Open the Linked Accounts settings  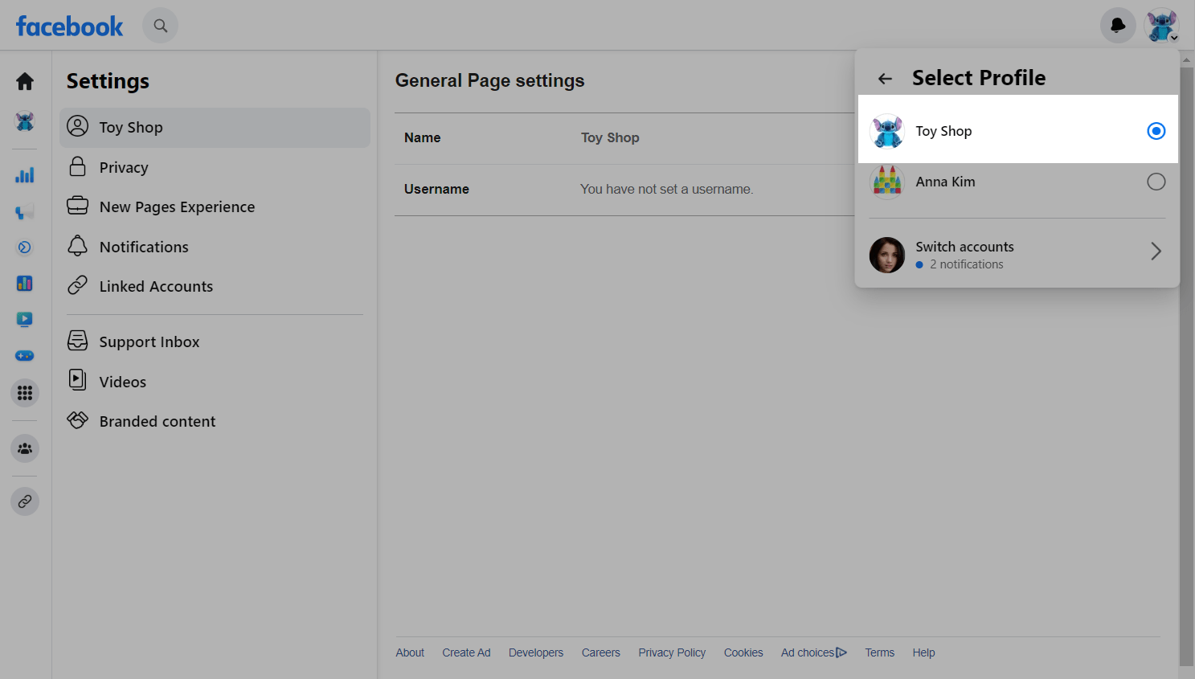pos(156,286)
